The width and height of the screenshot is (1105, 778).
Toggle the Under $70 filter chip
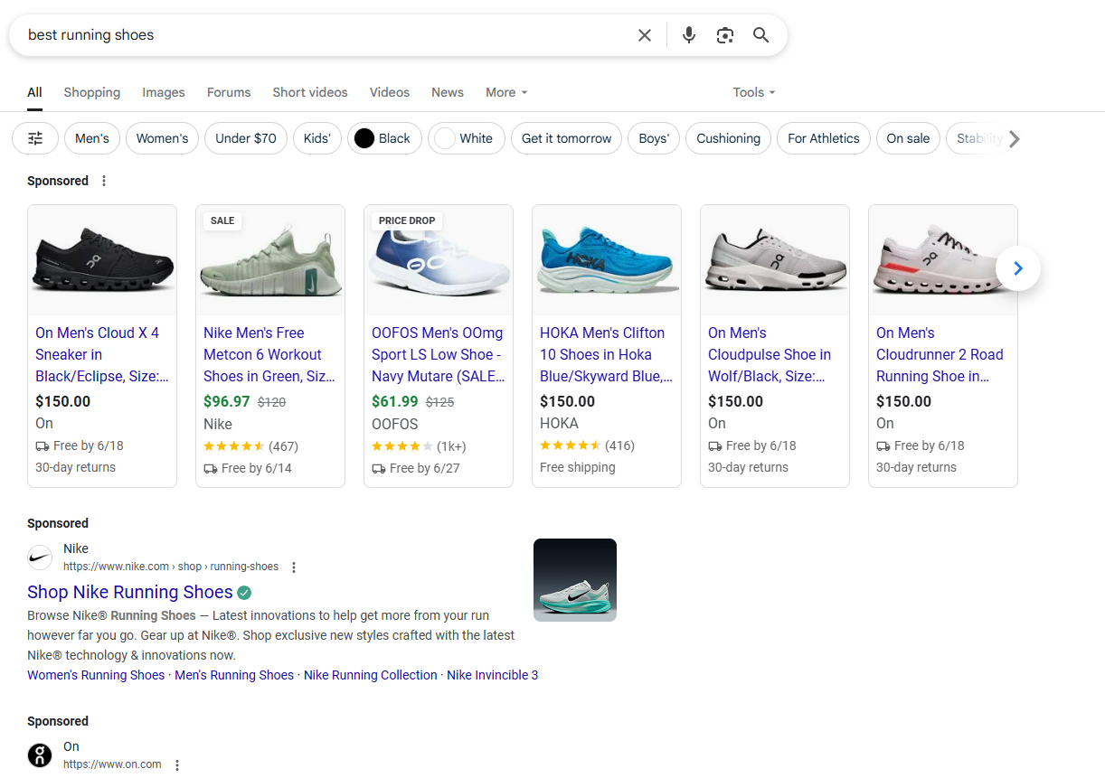pos(246,138)
